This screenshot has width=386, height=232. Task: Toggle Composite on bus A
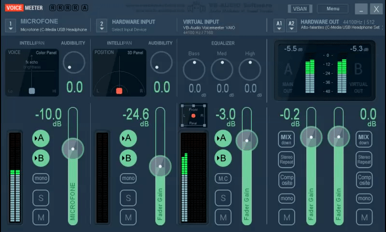click(x=287, y=180)
